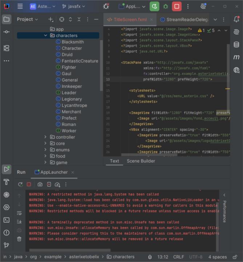This screenshot has height=262, width=243.
Task: Toggle the Project tool window button
Action: [6, 19]
